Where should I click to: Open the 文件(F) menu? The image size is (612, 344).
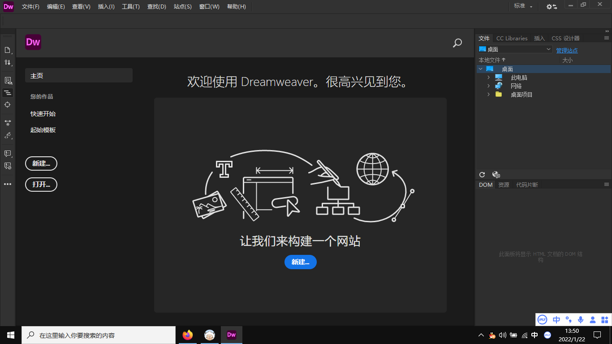[30, 7]
